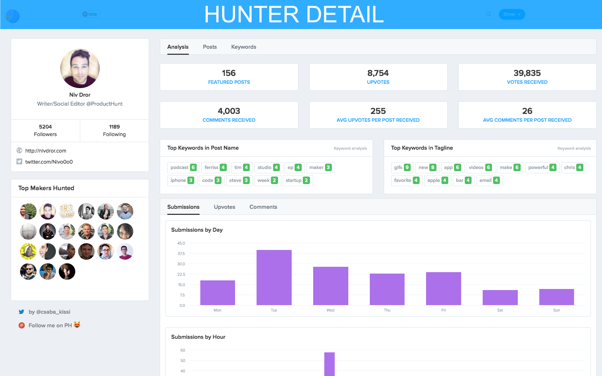Switch to the Posts tab
Image resolution: width=602 pixels, height=376 pixels.
tap(210, 47)
